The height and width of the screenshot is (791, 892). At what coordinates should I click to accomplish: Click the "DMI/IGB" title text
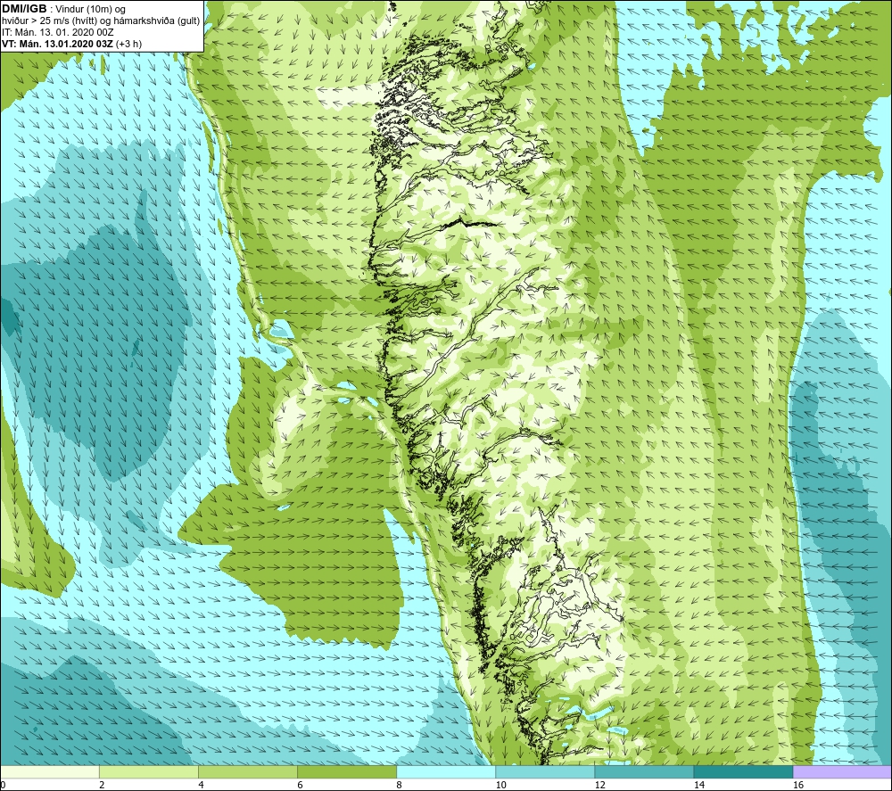point(24,9)
